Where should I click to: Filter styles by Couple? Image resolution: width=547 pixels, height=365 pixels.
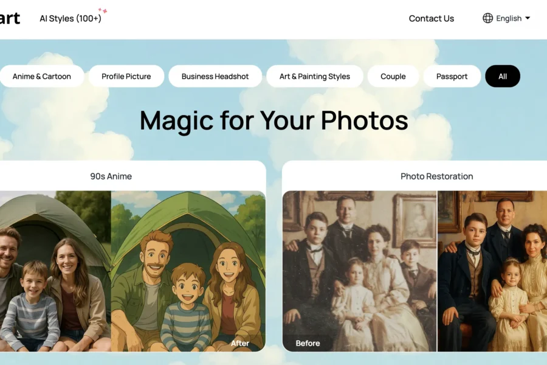coord(393,76)
